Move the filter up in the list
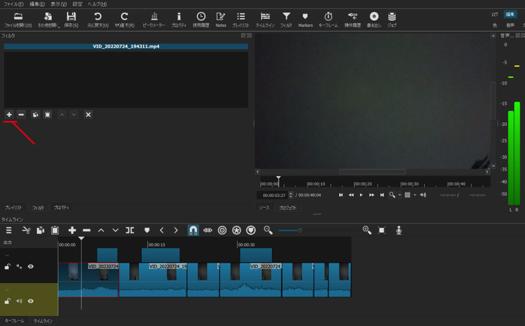 tap(62, 115)
